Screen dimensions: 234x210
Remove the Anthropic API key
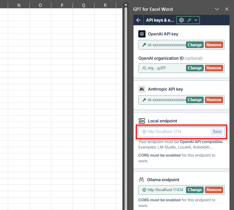point(214,100)
